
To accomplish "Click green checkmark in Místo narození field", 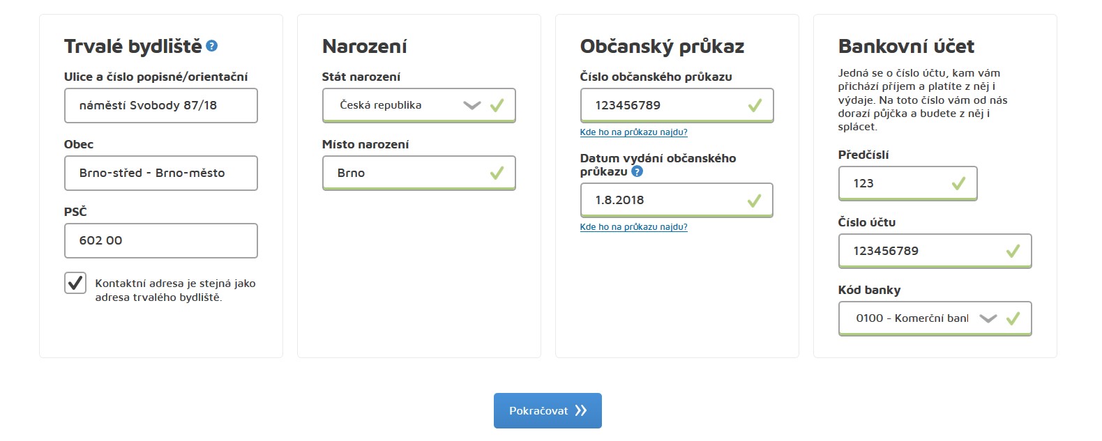I will 497,173.
